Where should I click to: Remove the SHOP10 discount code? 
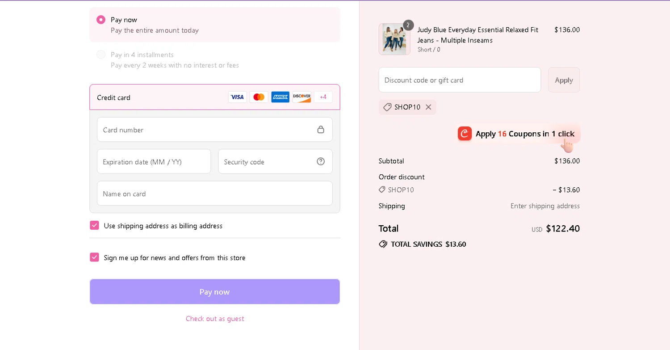click(x=428, y=107)
